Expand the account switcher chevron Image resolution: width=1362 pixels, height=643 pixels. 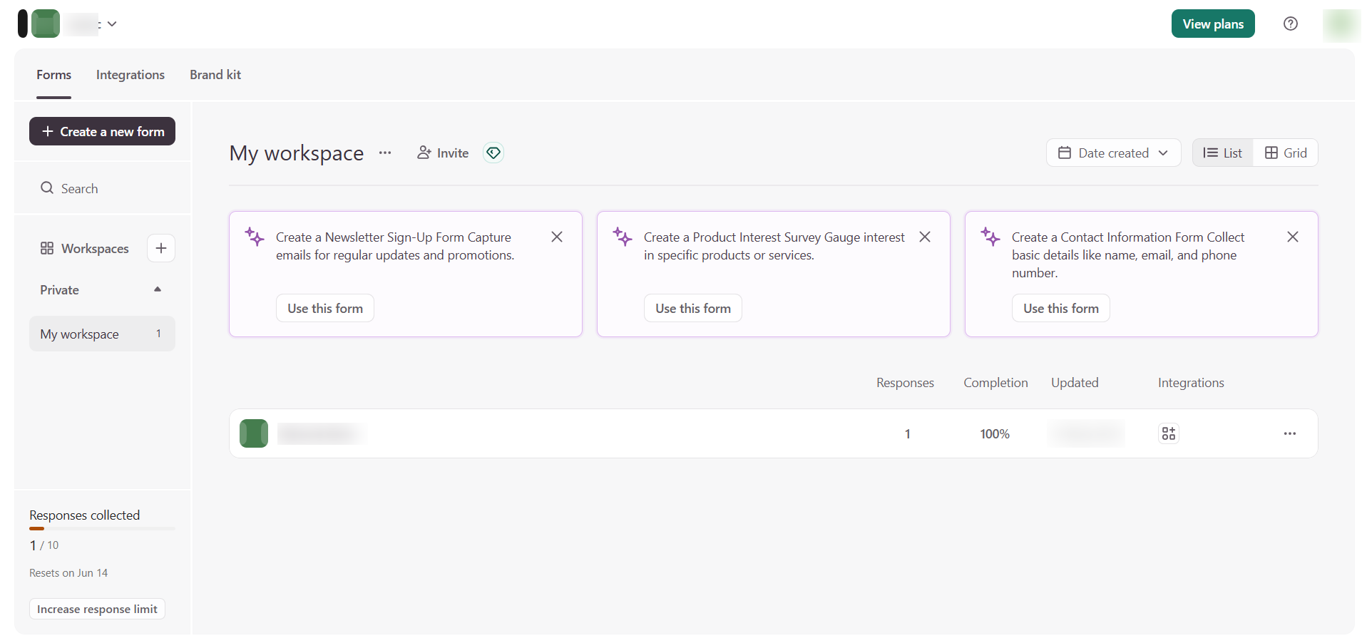tap(112, 24)
